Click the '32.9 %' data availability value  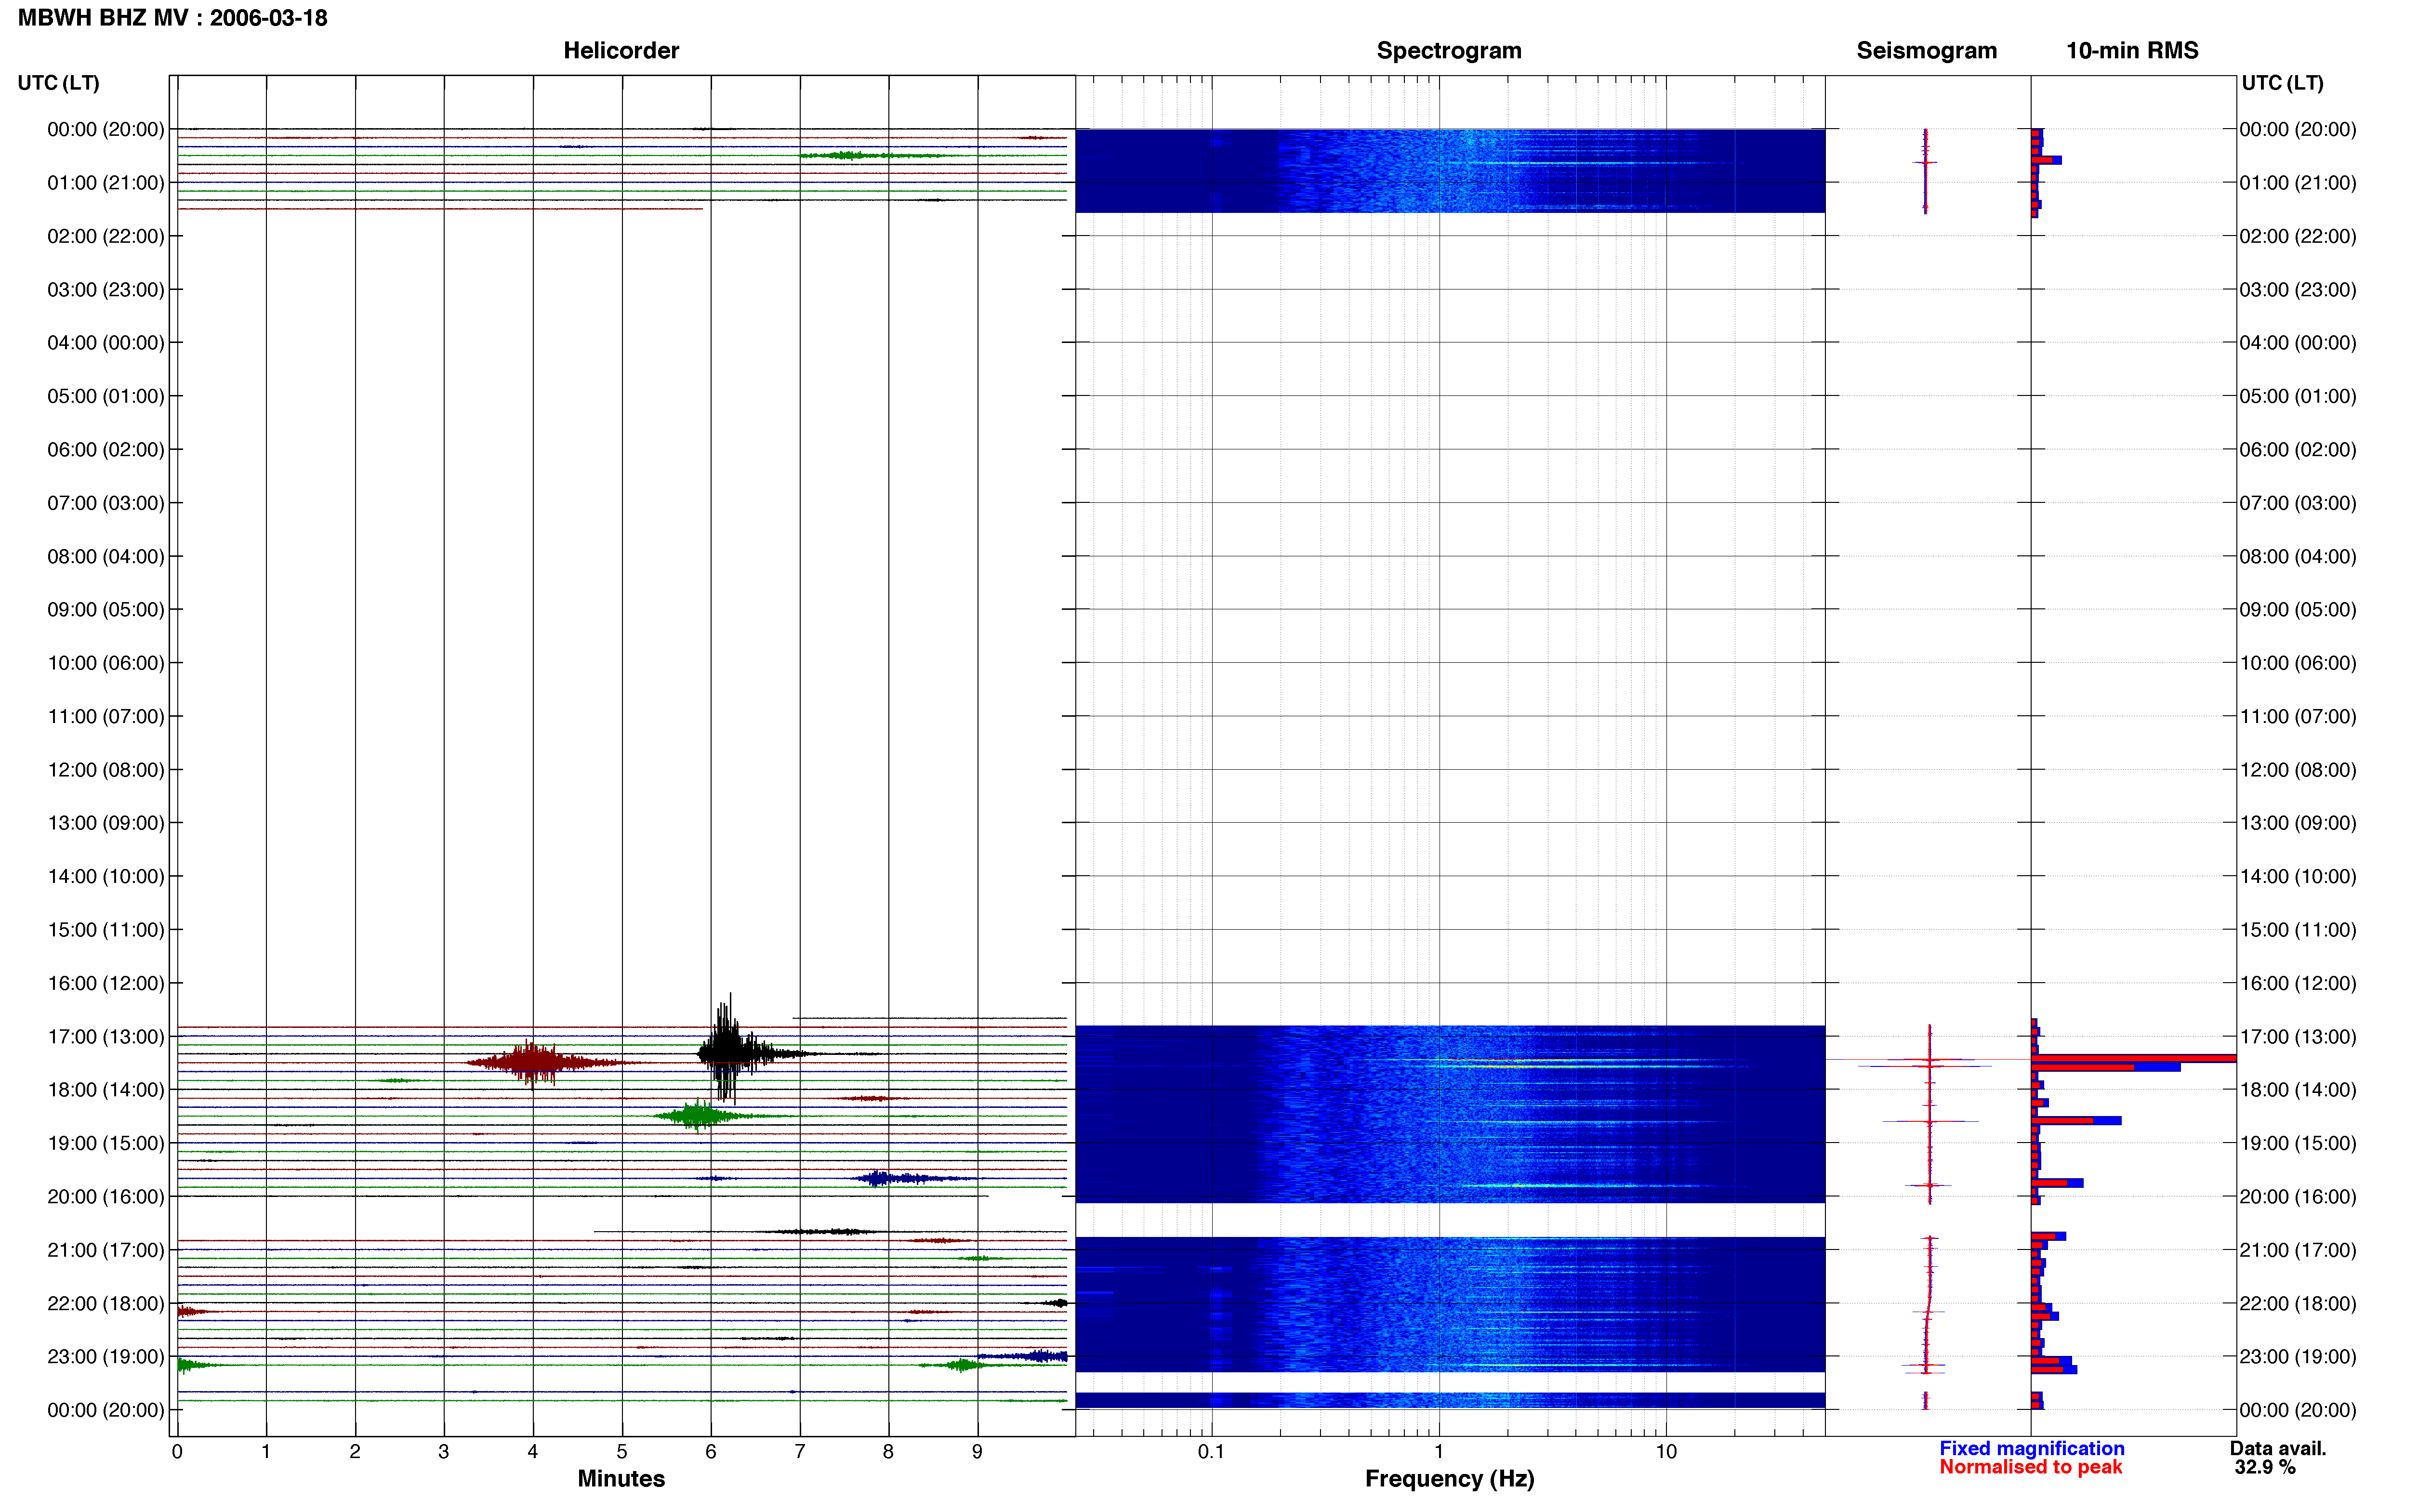pos(2265,1467)
